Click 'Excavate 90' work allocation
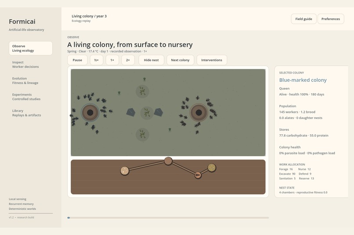Viewport: 354px width, 235px height. (x=287, y=174)
